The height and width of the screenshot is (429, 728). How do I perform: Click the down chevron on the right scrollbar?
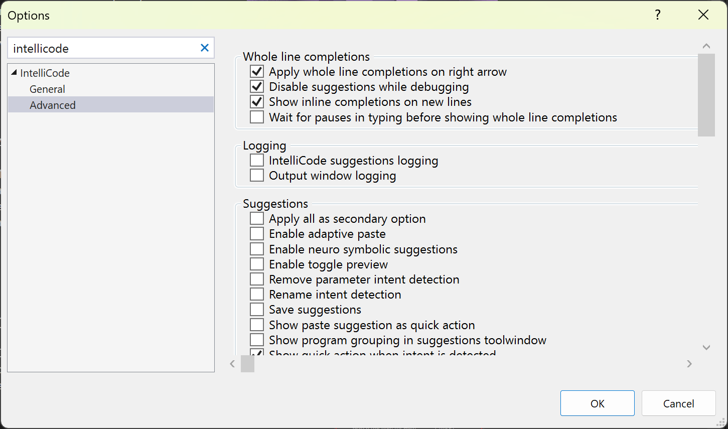pos(706,347)
